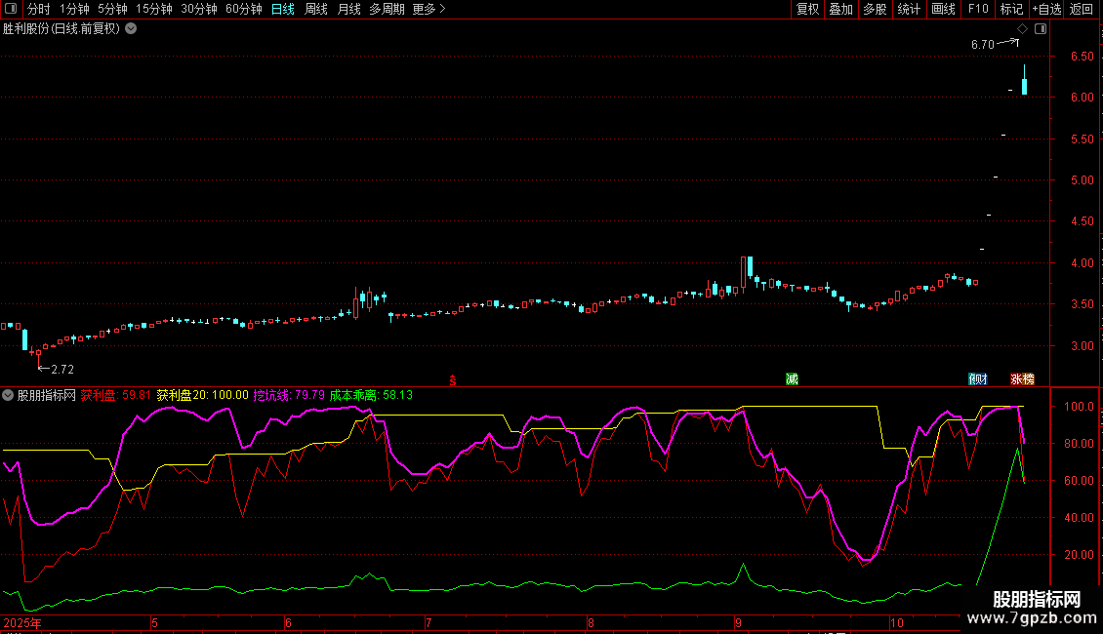Click the 叠加 overlay button

[x=840, y=9]
